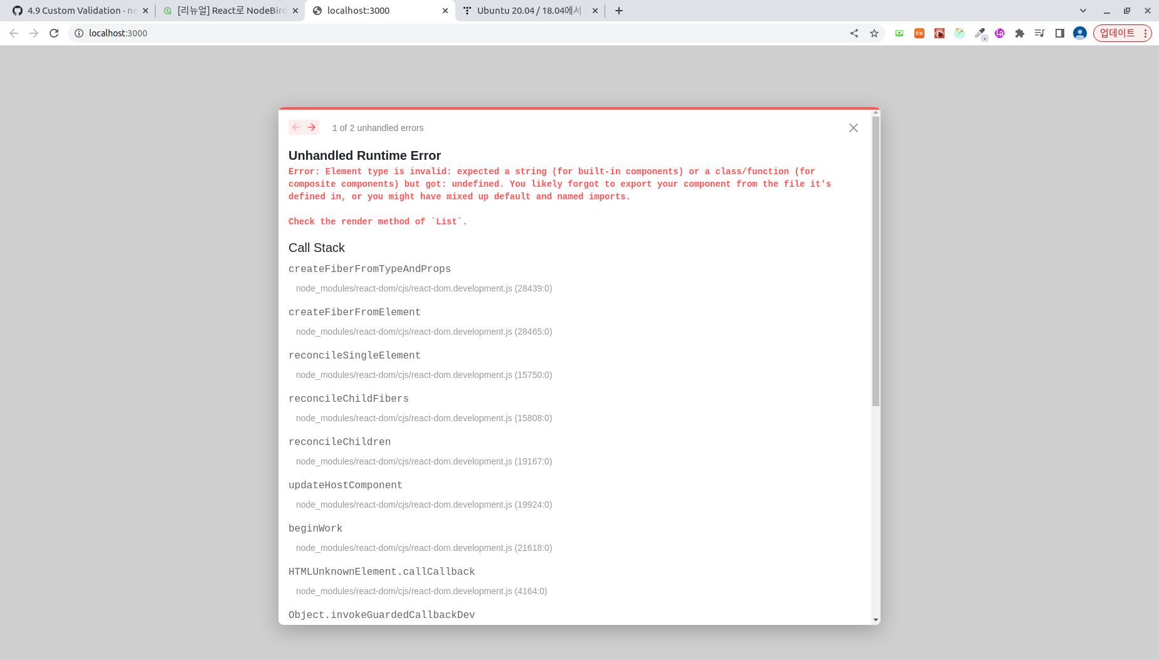This screenshot has height=660, width=1159.
Task: Click the share page icon
Action: [854, 33]
